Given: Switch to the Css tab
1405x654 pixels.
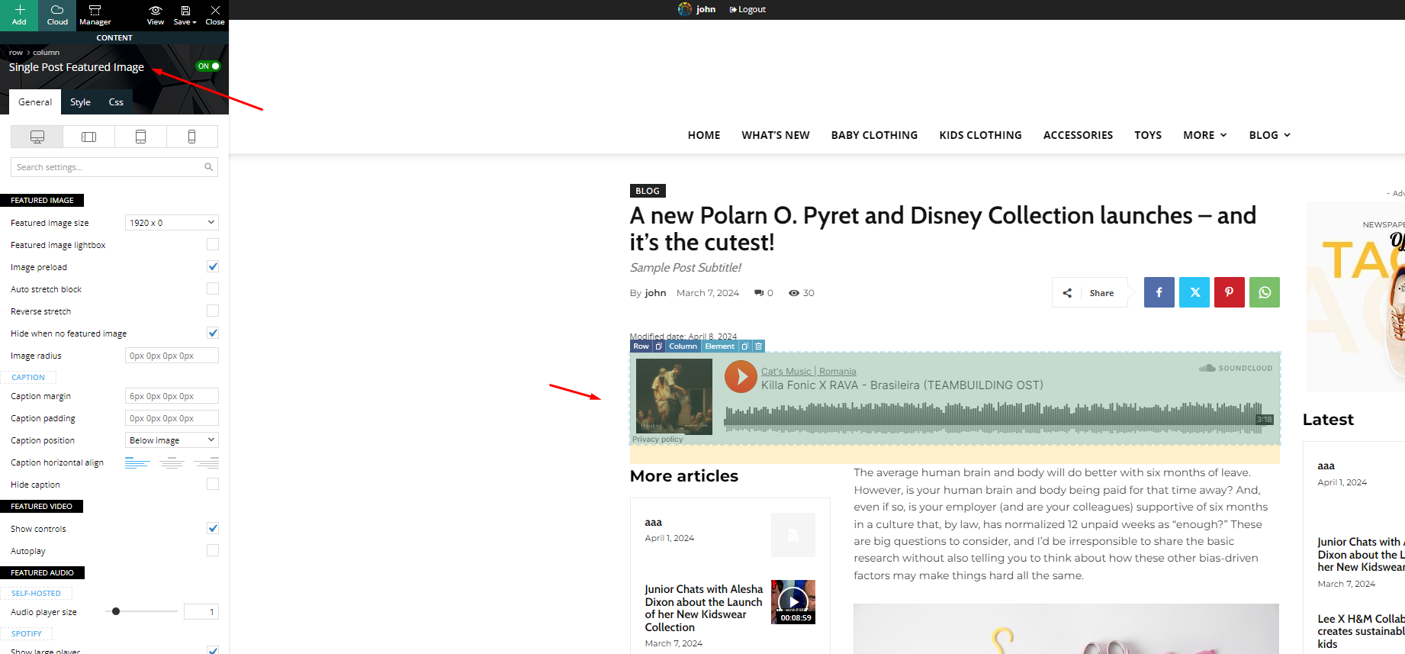Looking at the screenshot, I should click(x=116, y=101).
